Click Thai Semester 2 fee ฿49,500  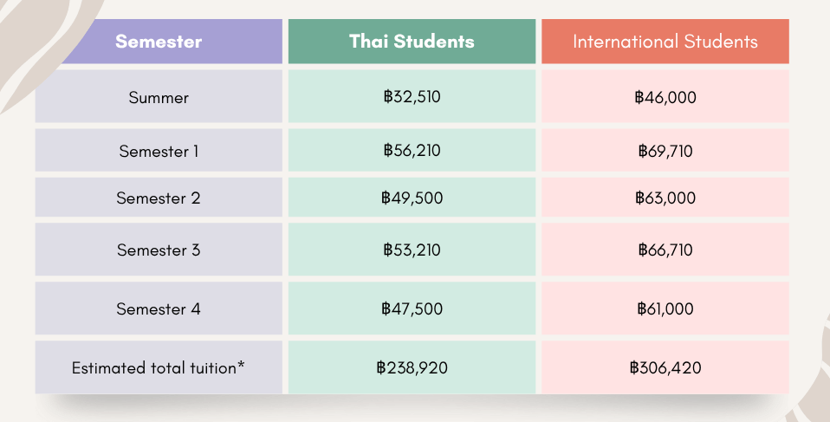click(x=412, y=198)
